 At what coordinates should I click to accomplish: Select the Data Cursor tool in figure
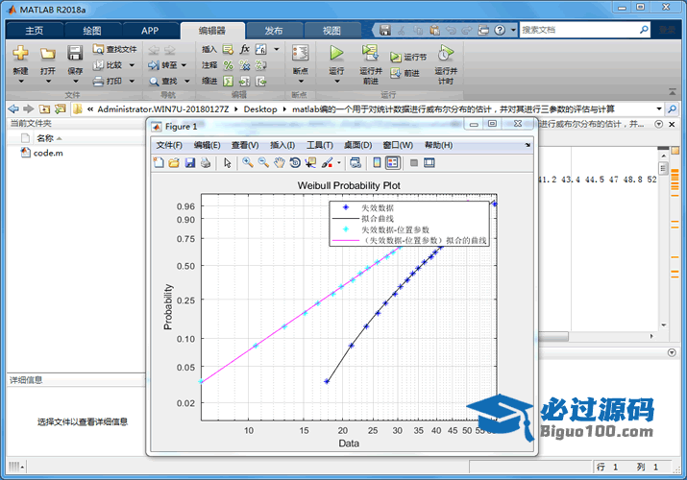point(310,163)
